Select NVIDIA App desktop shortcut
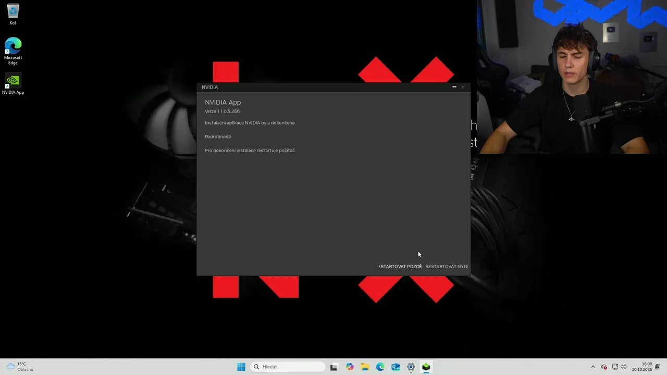 13,84
